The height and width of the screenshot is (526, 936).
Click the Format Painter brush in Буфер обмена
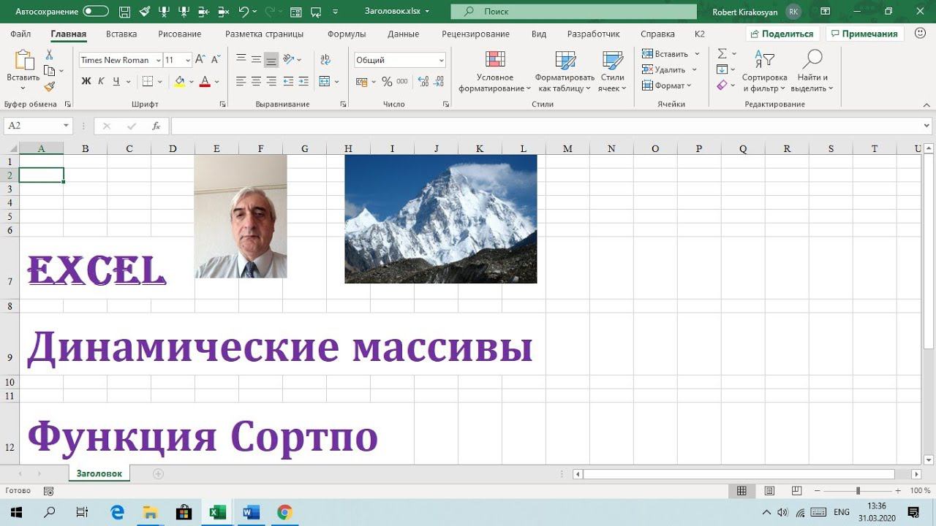(x=49, y=86)
